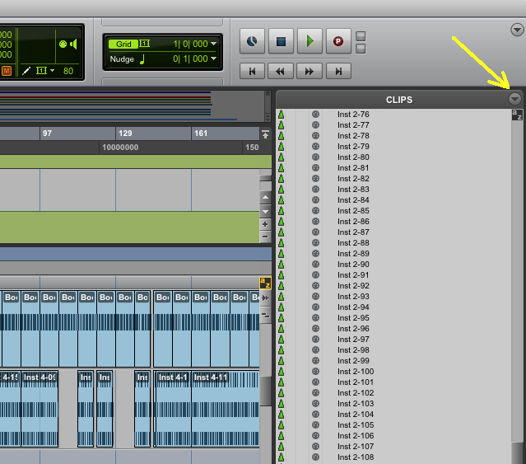The width and height of the screenshot is (526, 464).
Task: Click the Nudge quarter-note icon
Action: (x=142, y=59)
